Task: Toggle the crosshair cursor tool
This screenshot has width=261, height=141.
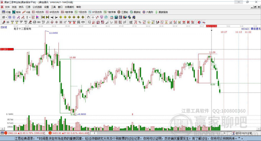Action: [x=93, y=17]
